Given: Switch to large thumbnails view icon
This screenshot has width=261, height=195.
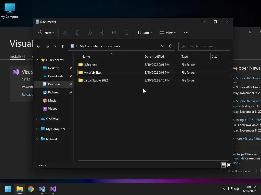Looking at the screenshot, I should pos(229,165).
